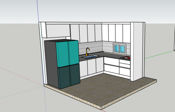
Task: Select the top drawer below the cooktop
Action: click(x=125, y=62)
